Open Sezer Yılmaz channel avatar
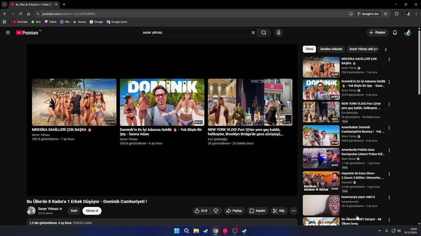Image resolution: width=421 pixels, height=236 pixels. [x=31, y=211]
